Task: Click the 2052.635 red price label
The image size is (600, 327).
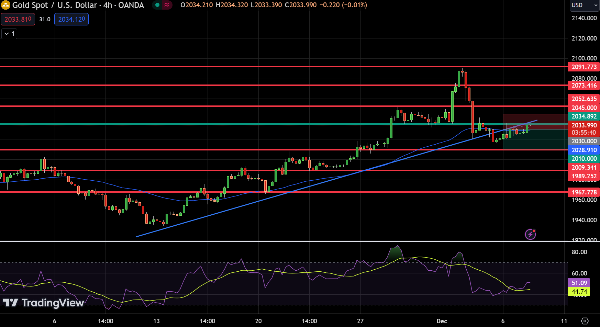Action: click(x=584, y=99)
